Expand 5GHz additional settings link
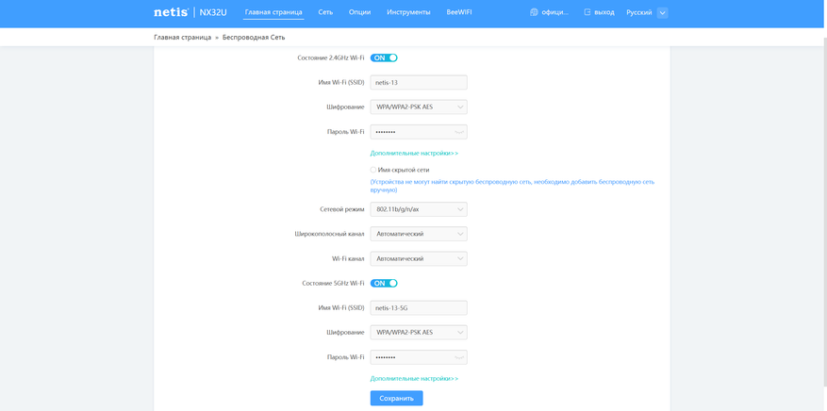The height and width of the screenshot is (411, 827). pos(415,378)
